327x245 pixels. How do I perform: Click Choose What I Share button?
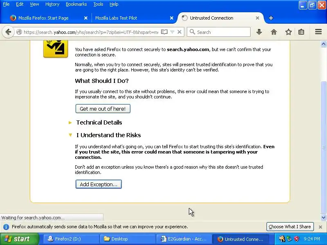point(290,227)
